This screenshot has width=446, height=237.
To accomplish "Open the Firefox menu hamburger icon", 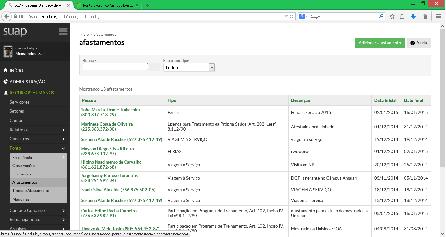I will [438, 16].
